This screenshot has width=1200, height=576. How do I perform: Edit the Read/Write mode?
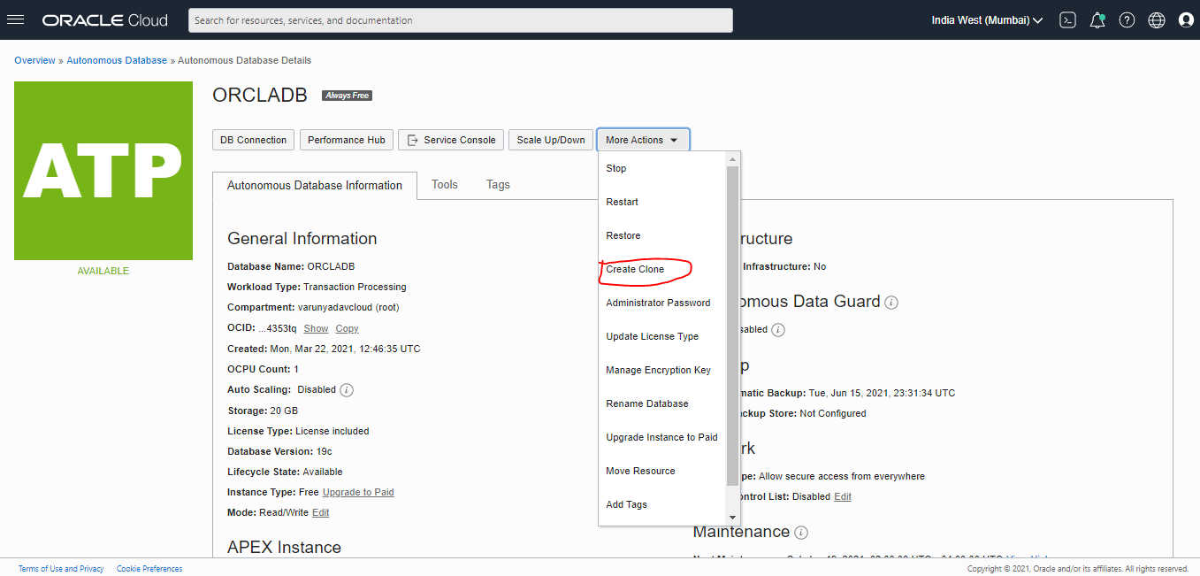(320, 512)
